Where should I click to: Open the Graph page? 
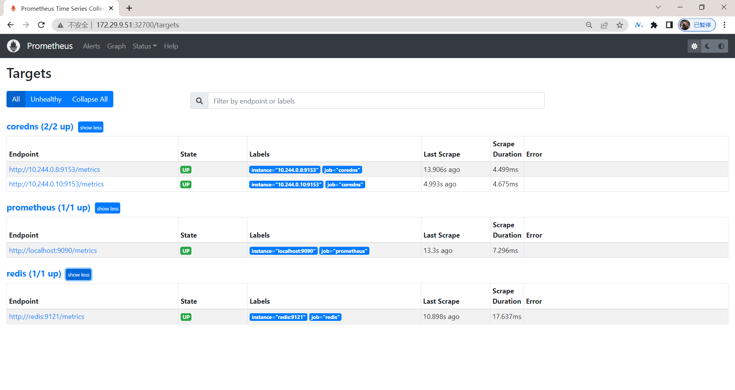coord(116,46)
